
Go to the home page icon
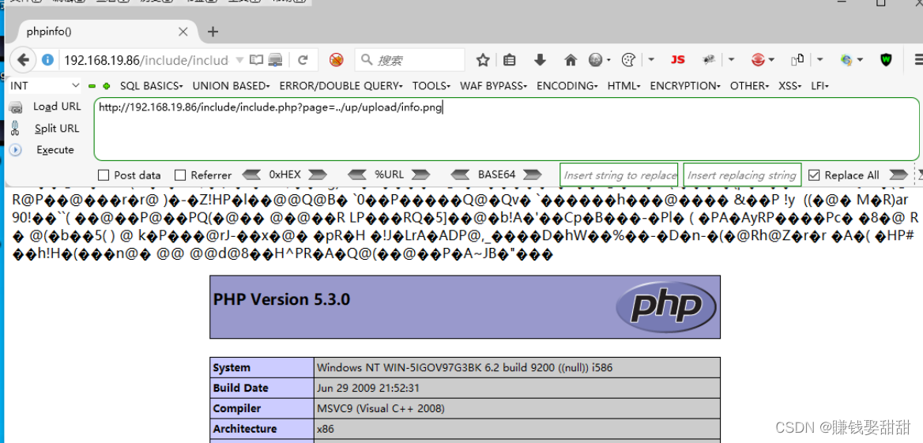571,59
